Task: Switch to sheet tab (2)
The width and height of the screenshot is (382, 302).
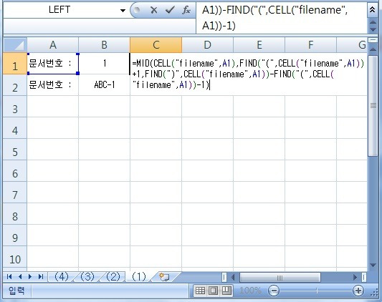Action: (x=113, y=277)
